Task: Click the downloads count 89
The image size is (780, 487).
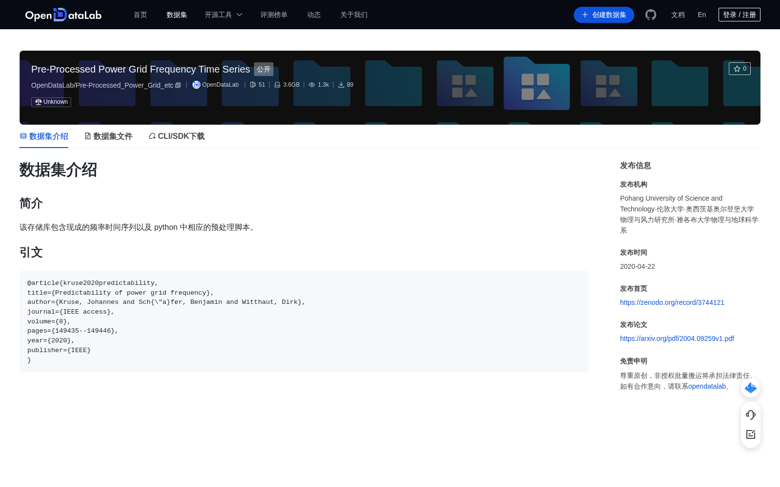Action: click(x=346, y=85)
